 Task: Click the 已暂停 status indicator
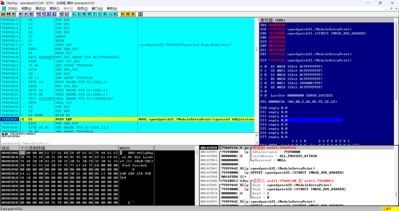coord(390,209)
